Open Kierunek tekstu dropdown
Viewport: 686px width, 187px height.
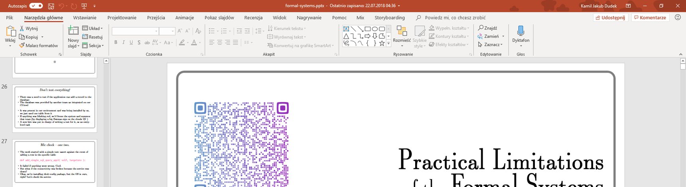[x=287, y=28]
